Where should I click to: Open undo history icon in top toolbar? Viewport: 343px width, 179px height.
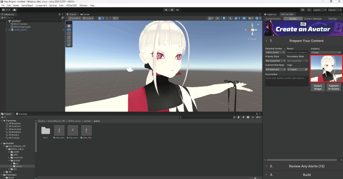pyautogui.click(x=303, y=10)
